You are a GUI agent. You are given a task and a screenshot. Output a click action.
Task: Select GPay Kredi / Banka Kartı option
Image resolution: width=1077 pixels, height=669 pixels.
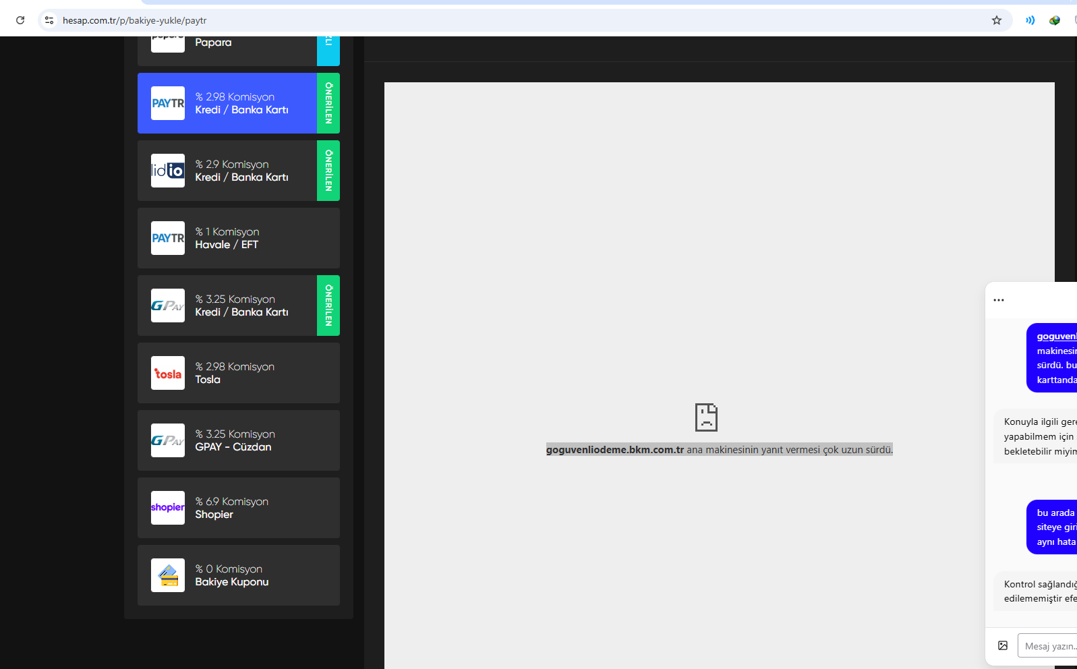[x=239, y=306]
